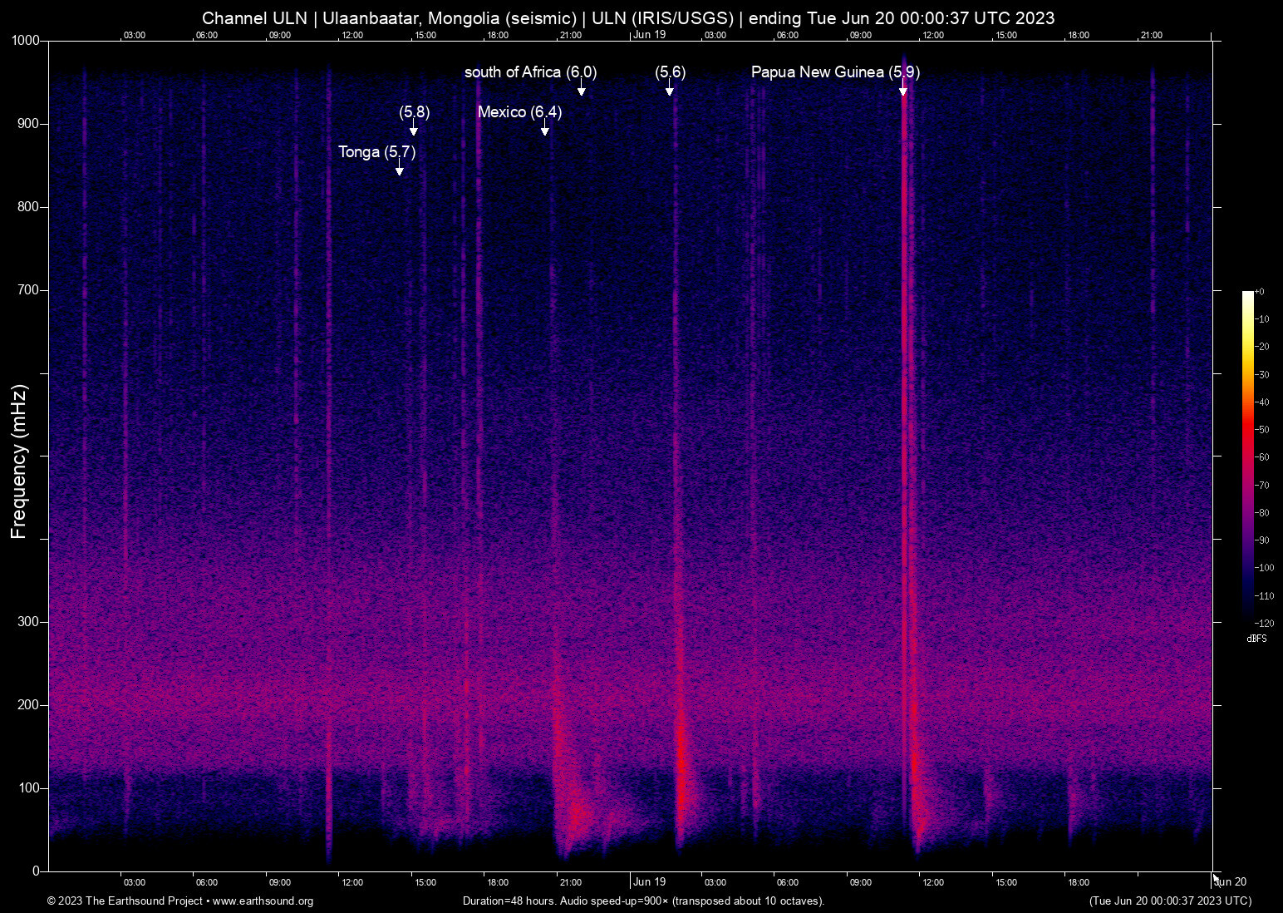The width and height of the screenshot is (1283, 913).
Task: Click the 1000 tick label on the frequency axis
Action: click(x=26, y=41)
